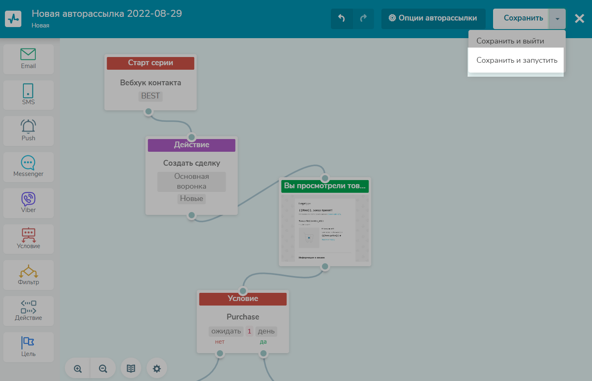The height and width of the screenshot is (381, 592).
Task: Add a Действие block from the sidebar
Action: (x=28, y=311)
